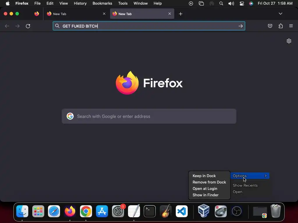Click the Screen Mirroring menu bar icon
The image size is (298, 223).
[201, 3]
